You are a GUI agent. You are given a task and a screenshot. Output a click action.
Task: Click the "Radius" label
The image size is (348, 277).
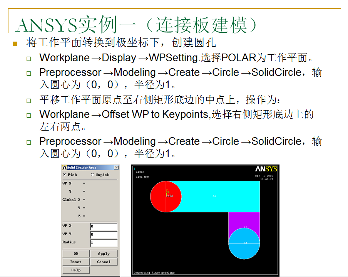click(69, 242)
